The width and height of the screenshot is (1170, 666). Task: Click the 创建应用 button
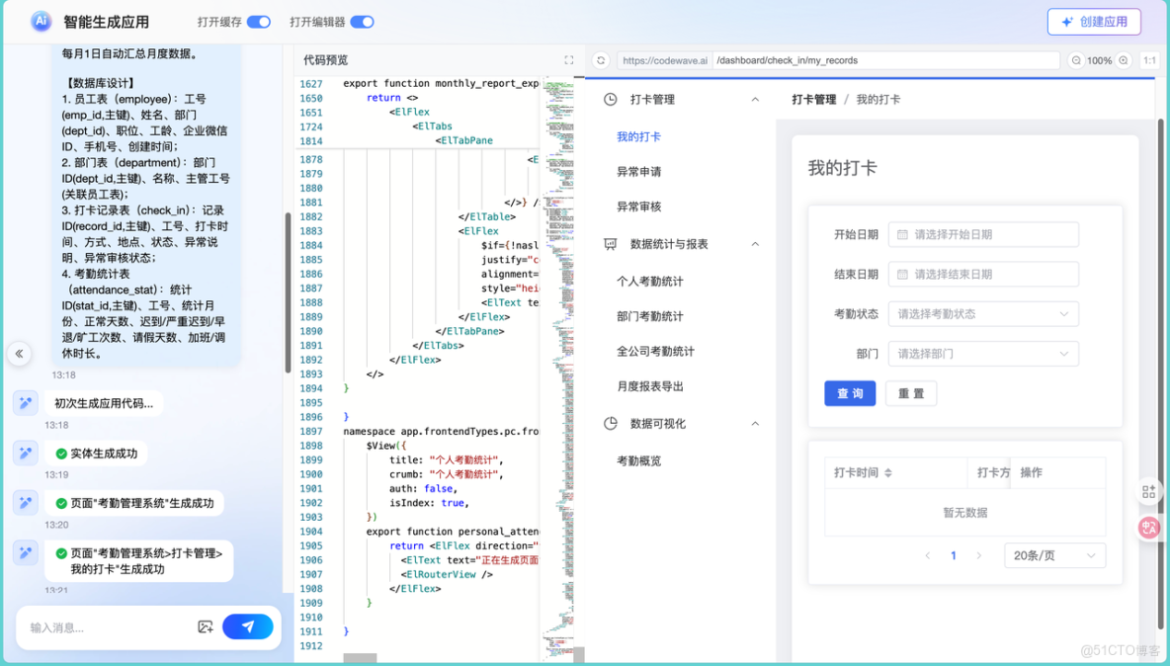pos(1094,21)
